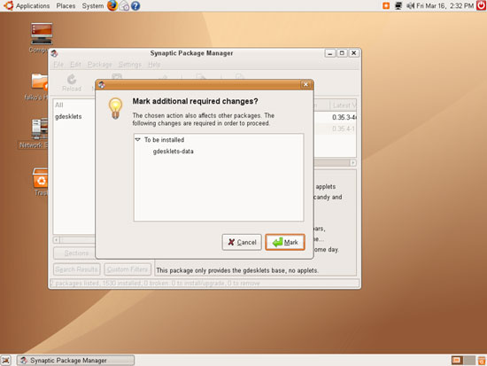
Task: Click the light bulb icon in the dialog
Action: coord(115,108)
